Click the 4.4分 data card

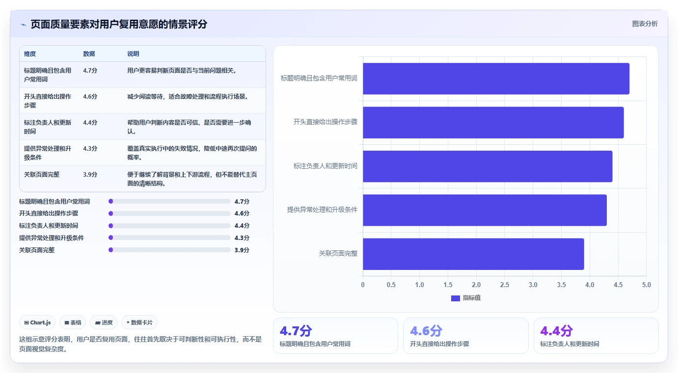pos(596,336)
